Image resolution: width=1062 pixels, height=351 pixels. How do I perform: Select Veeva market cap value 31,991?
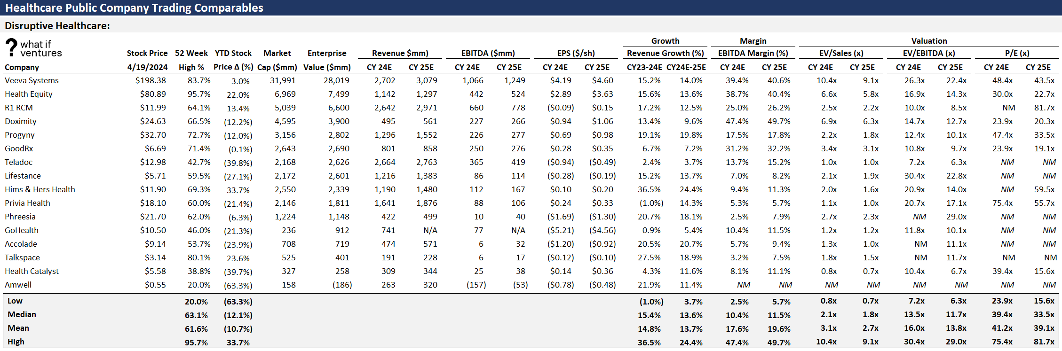point(283,80)
